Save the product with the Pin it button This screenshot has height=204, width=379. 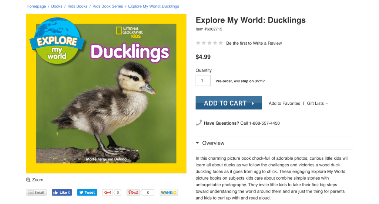(x=133, y=193)
